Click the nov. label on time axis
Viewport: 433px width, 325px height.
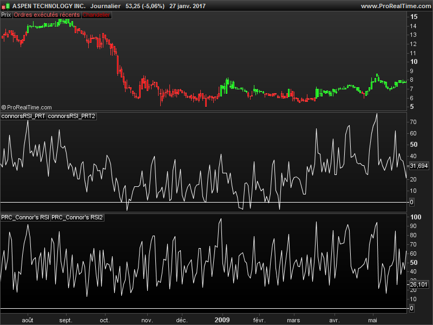point(147,320)
